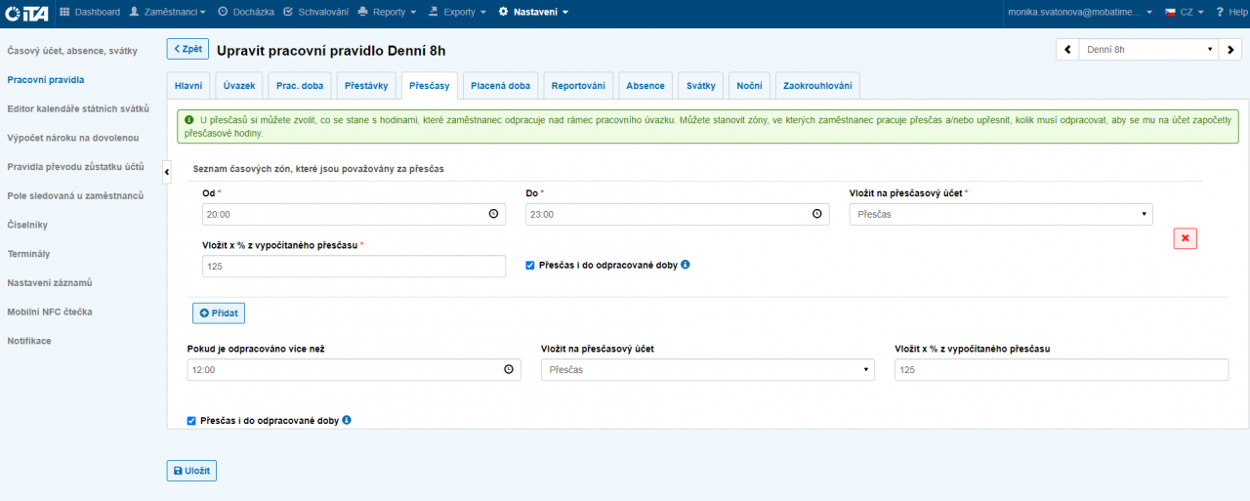The height and width of the screenshot is (501, 1250).
Task: Click the first percentage input showing 125
Action: pos(354,266)
